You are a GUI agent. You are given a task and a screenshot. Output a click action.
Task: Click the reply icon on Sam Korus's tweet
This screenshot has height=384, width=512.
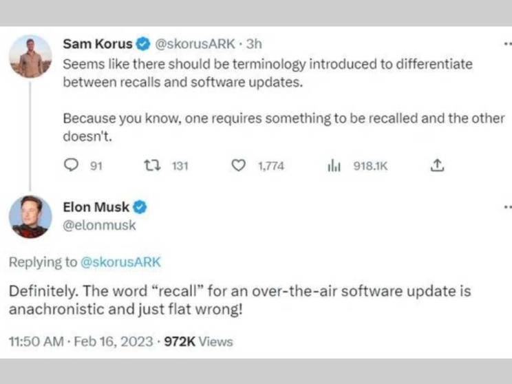pyautogui.click(x=71, y=165)
